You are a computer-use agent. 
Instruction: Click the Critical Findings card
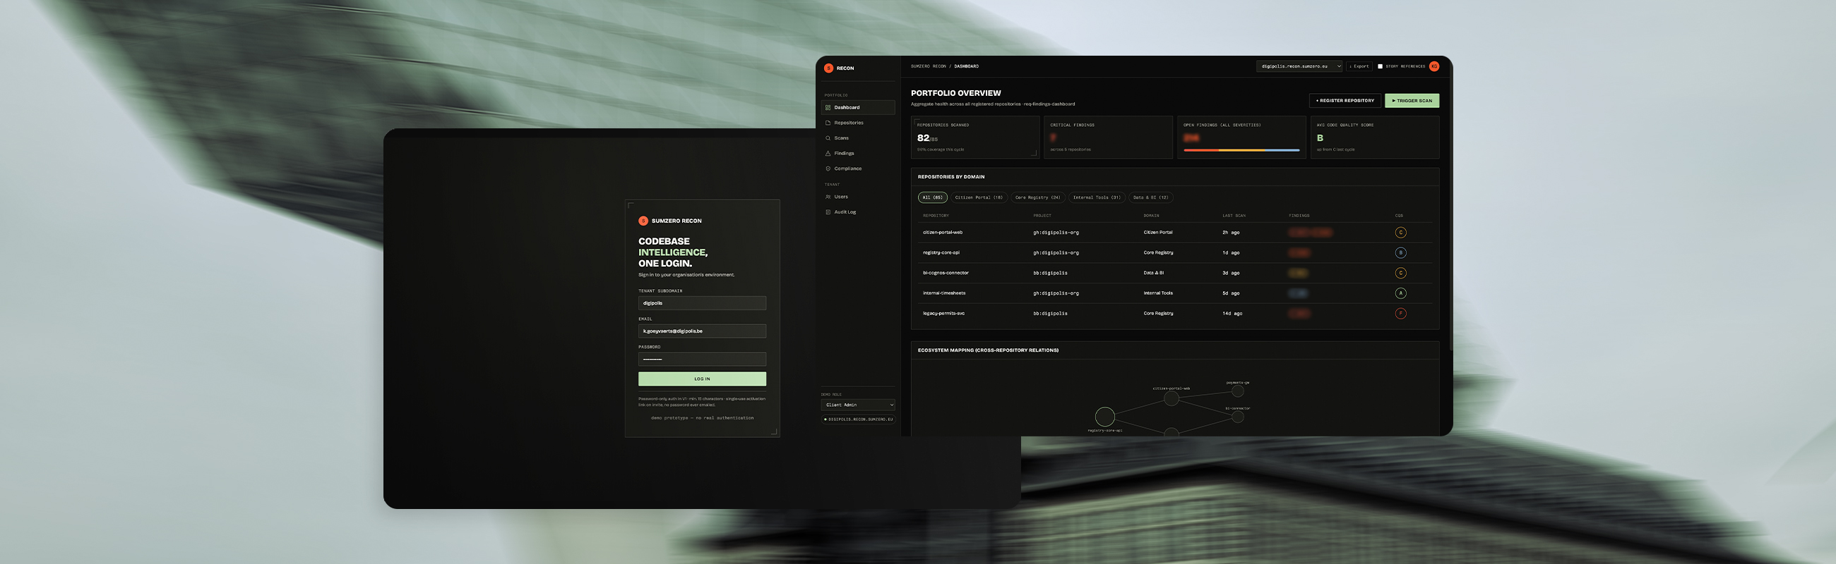(1108, 137)
